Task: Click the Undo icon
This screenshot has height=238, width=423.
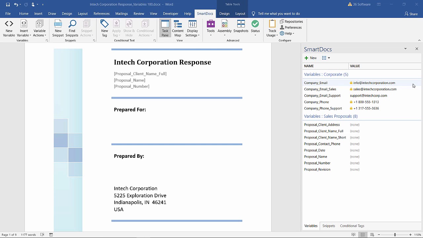Action: point(16,4)
